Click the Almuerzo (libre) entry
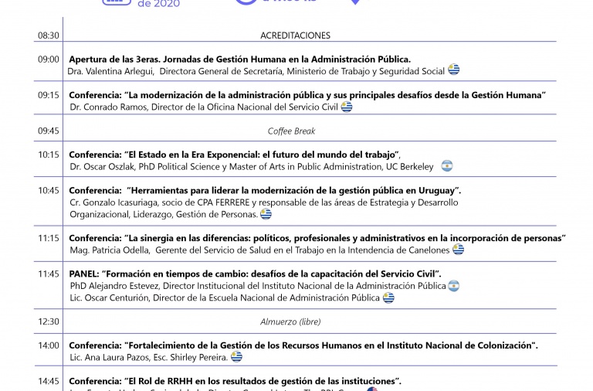 [290, 321]
